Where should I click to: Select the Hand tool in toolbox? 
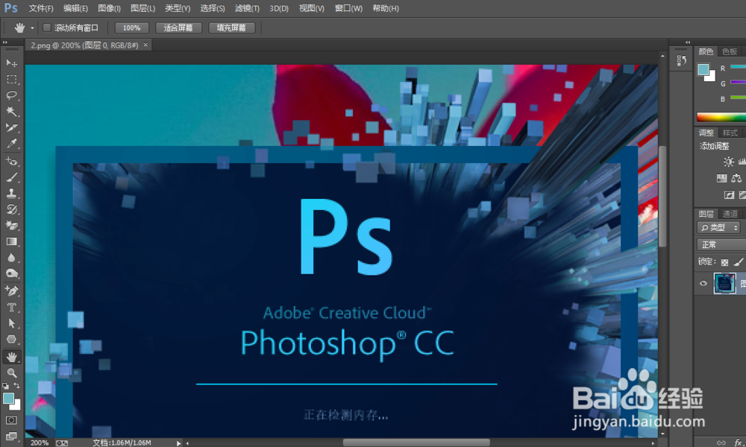click(x=12, y=357)
